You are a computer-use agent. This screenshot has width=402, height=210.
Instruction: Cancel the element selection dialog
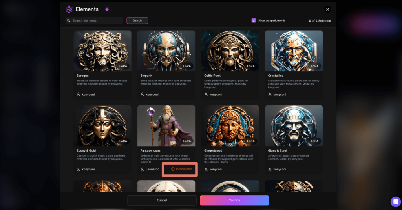[162, 200]
